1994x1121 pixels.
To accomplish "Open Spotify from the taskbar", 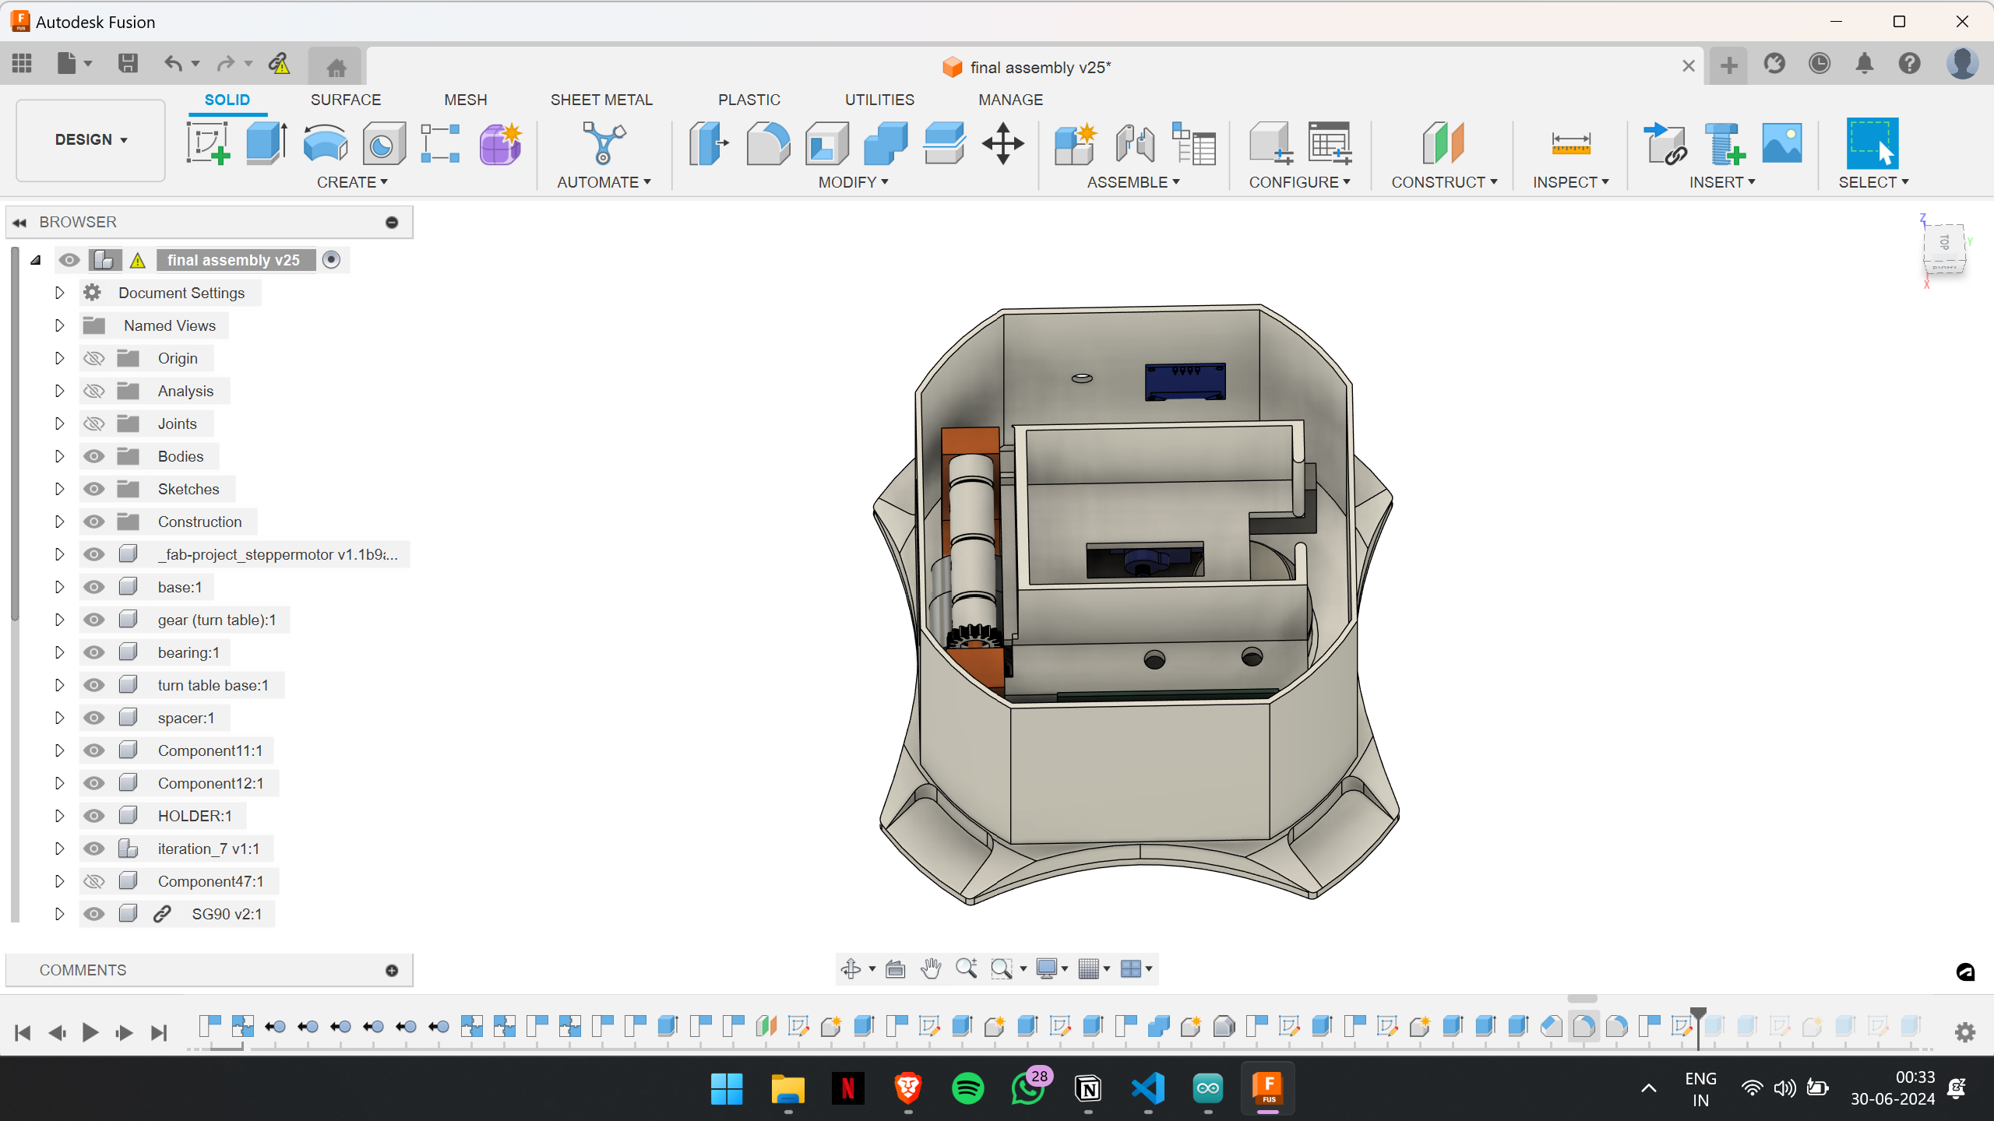I will point(967,1088).
